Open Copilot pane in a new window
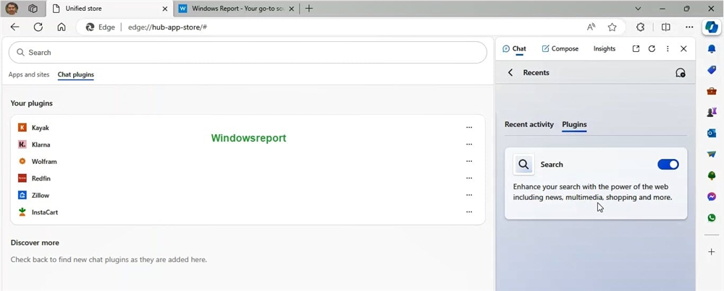The image size is (724, 291). pyautogui.click(x=636, y=49)
